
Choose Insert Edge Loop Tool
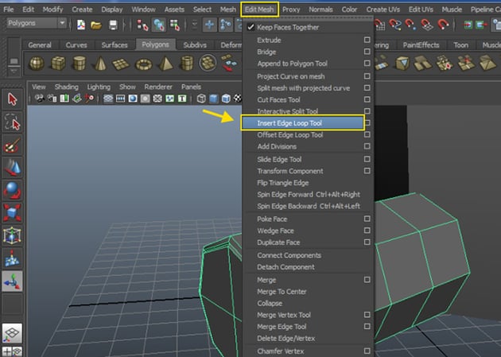pos(302,123)
